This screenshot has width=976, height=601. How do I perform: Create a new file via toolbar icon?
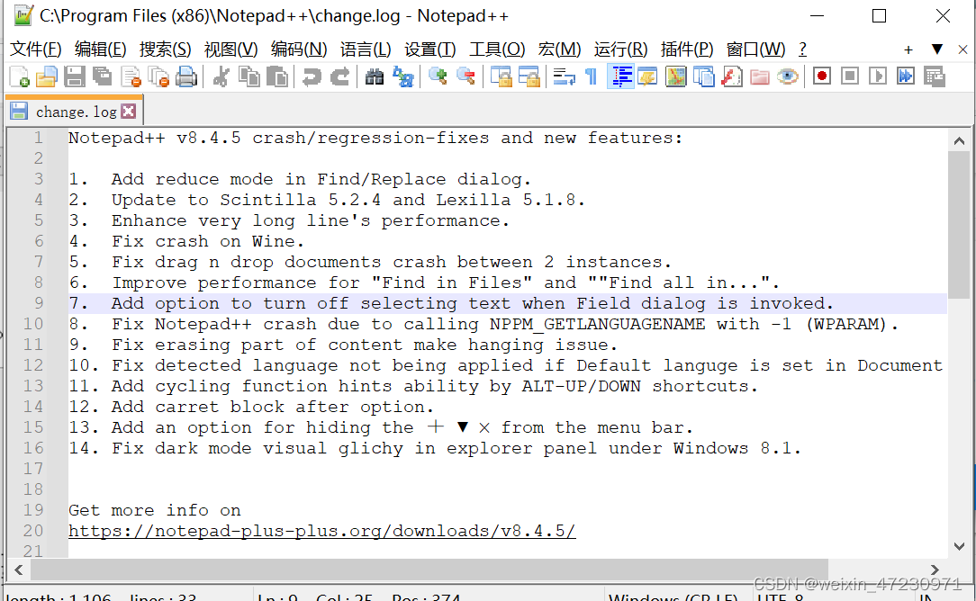18,76
